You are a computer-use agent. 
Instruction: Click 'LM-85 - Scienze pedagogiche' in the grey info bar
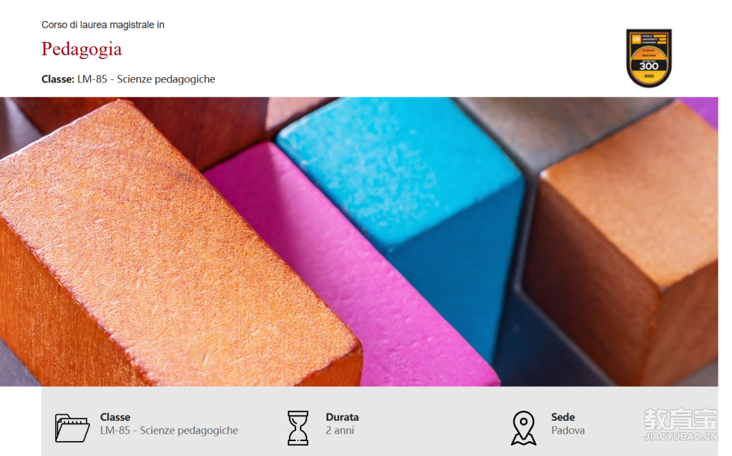[169, 430]
